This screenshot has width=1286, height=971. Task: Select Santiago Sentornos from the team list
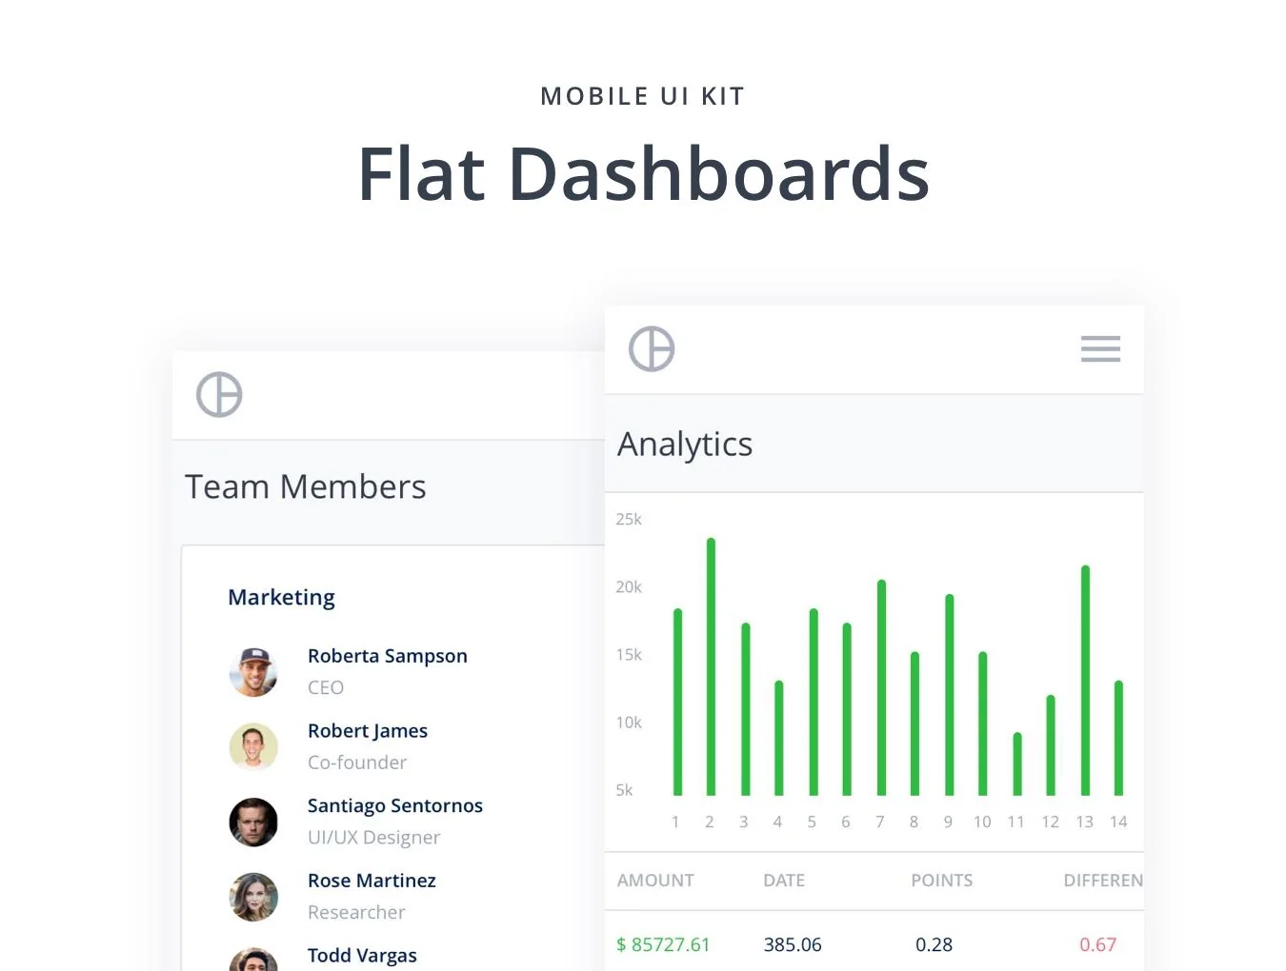(x=395, y=806)
